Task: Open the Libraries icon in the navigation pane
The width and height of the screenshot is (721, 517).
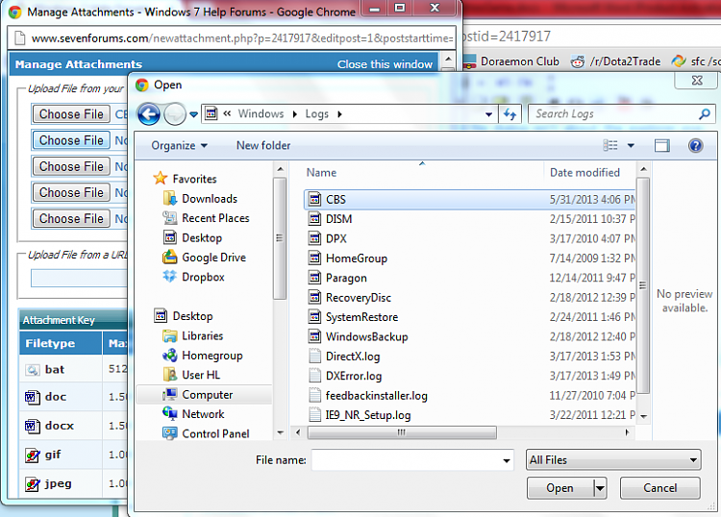Action: click(169, 336)
